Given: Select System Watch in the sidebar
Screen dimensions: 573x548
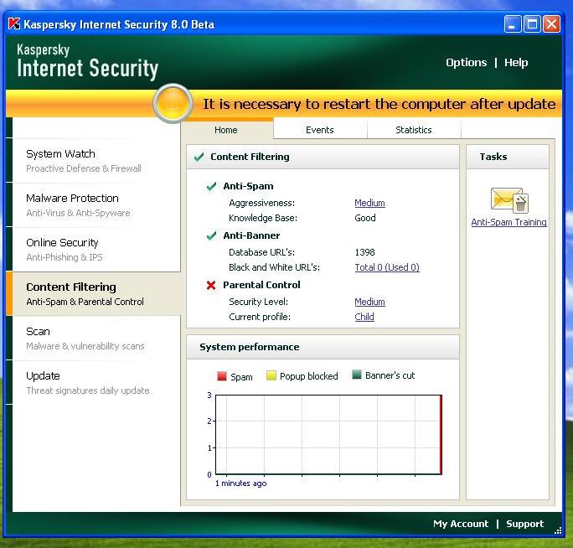Looking at the screenshot, I should [x=95, y=161].
